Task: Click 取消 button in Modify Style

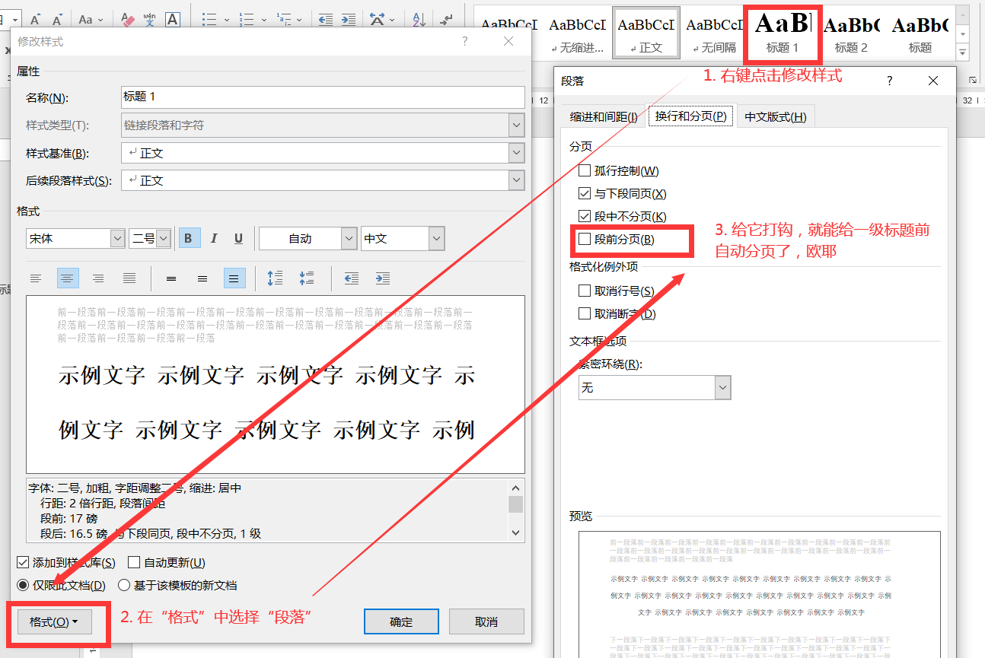Action: (486, 621)
